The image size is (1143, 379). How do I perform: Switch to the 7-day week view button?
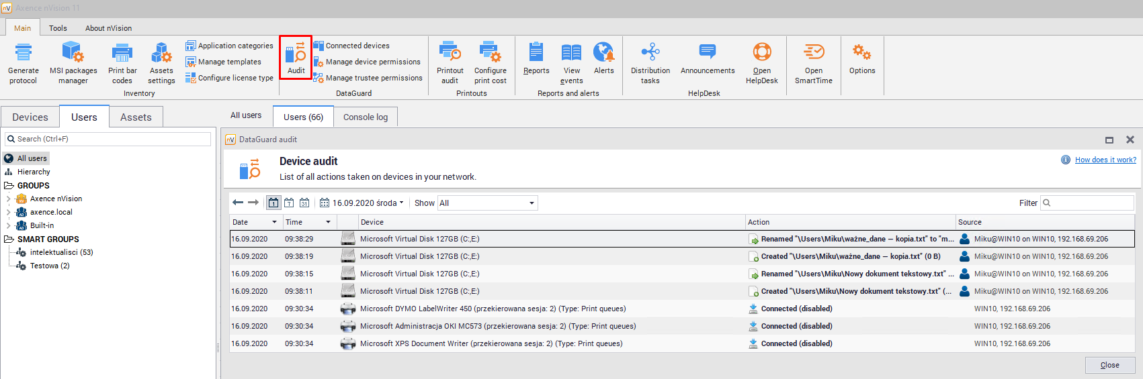coord(289,203)
